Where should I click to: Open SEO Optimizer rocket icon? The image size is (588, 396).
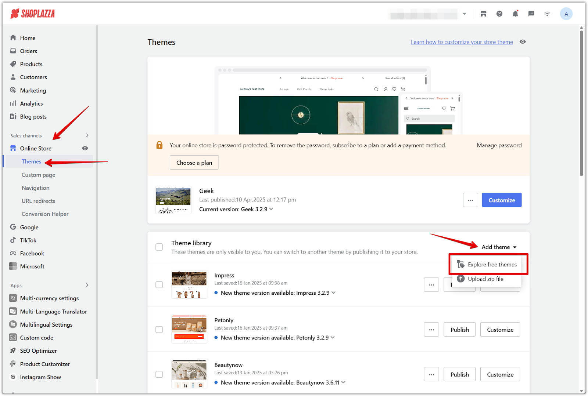[13, 350]
